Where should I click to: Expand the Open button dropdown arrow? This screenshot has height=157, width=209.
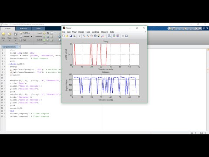tap(10, 40)
